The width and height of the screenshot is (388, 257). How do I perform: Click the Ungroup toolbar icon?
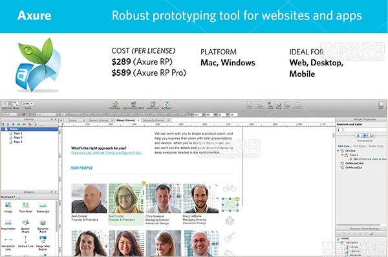tap(260, 105)
